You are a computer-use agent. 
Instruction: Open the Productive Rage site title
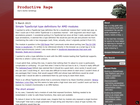point(35,7)
